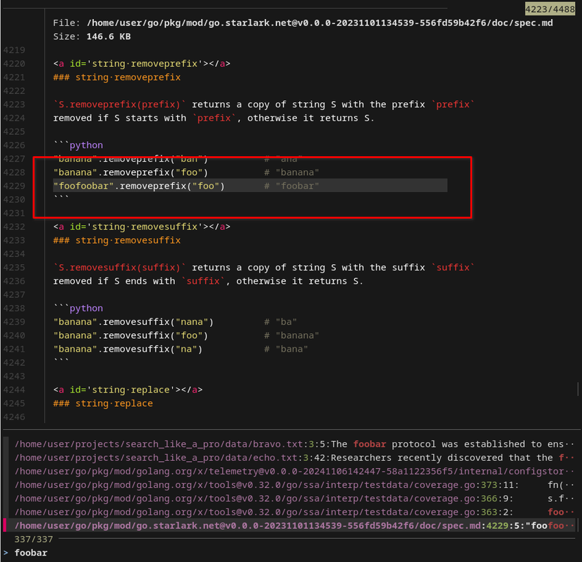582x562 pixels.
Task: Select the echo.txt search result row
Action: pyautogui.click(x=294, y=458)
